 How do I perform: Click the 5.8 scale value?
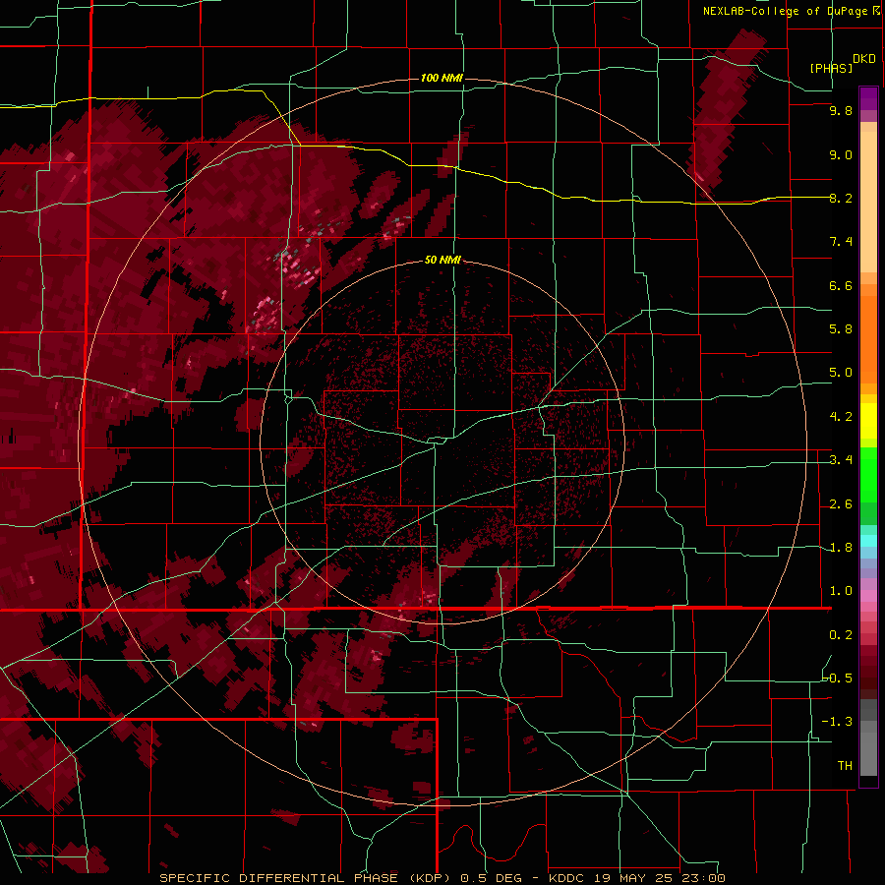click(841, 329)
